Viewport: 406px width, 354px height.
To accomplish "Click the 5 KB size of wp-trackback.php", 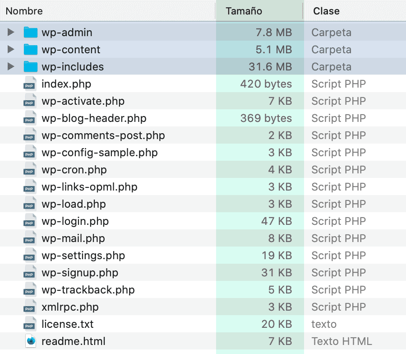I will click(x=280, y=290).
